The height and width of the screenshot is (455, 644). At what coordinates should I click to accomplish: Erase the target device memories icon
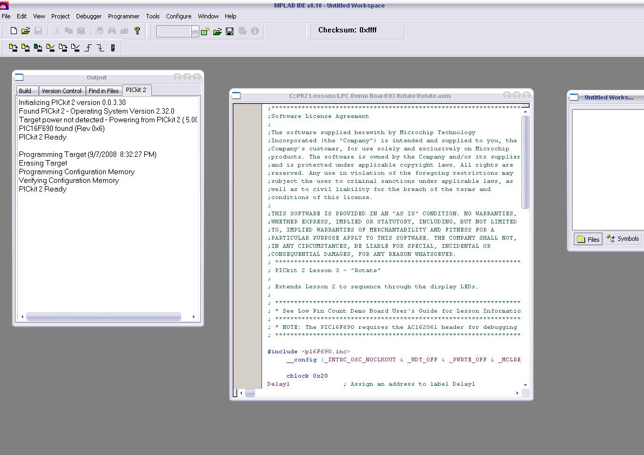[63, 48]
